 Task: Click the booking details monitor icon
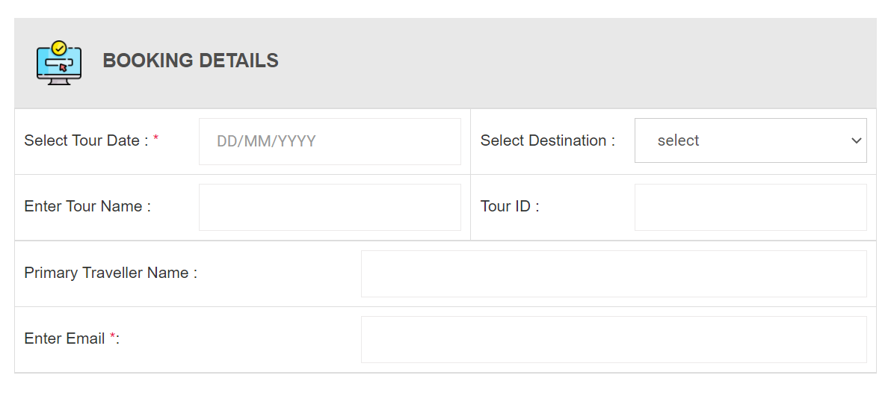(59, 63)
